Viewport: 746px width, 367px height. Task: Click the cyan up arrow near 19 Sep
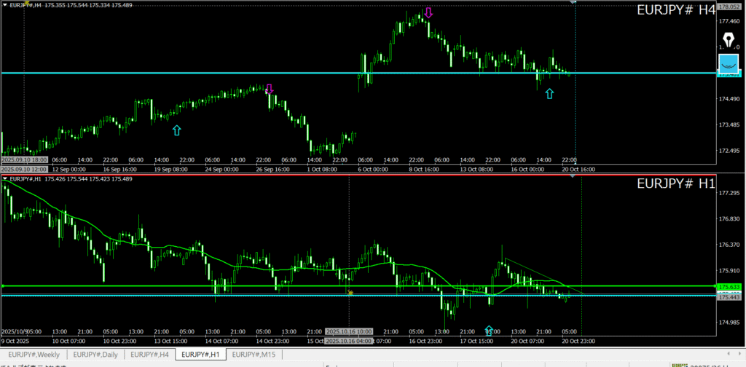[x=176, y=130]
